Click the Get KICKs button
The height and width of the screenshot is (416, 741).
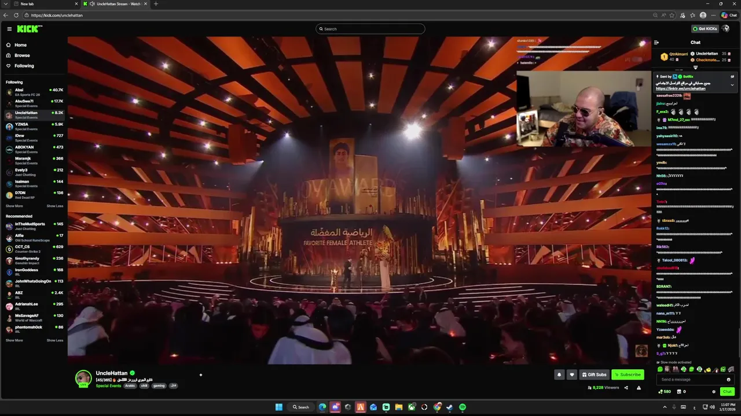click(x=705, y=29)
